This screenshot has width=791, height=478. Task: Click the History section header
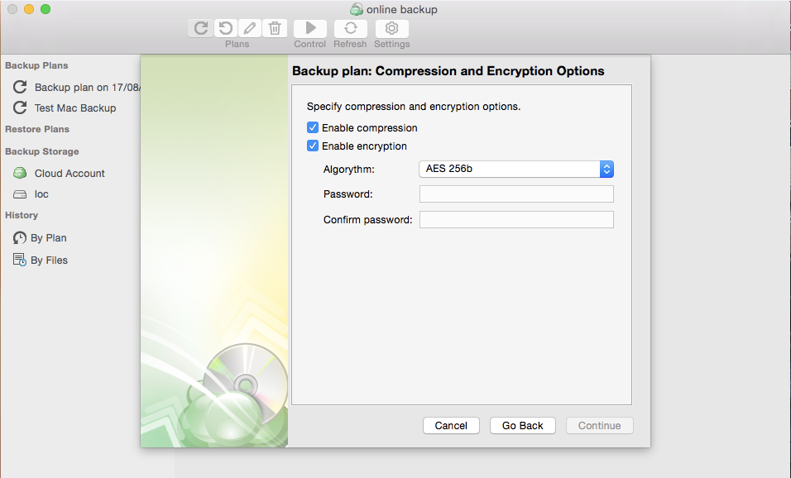coord(22,215)
